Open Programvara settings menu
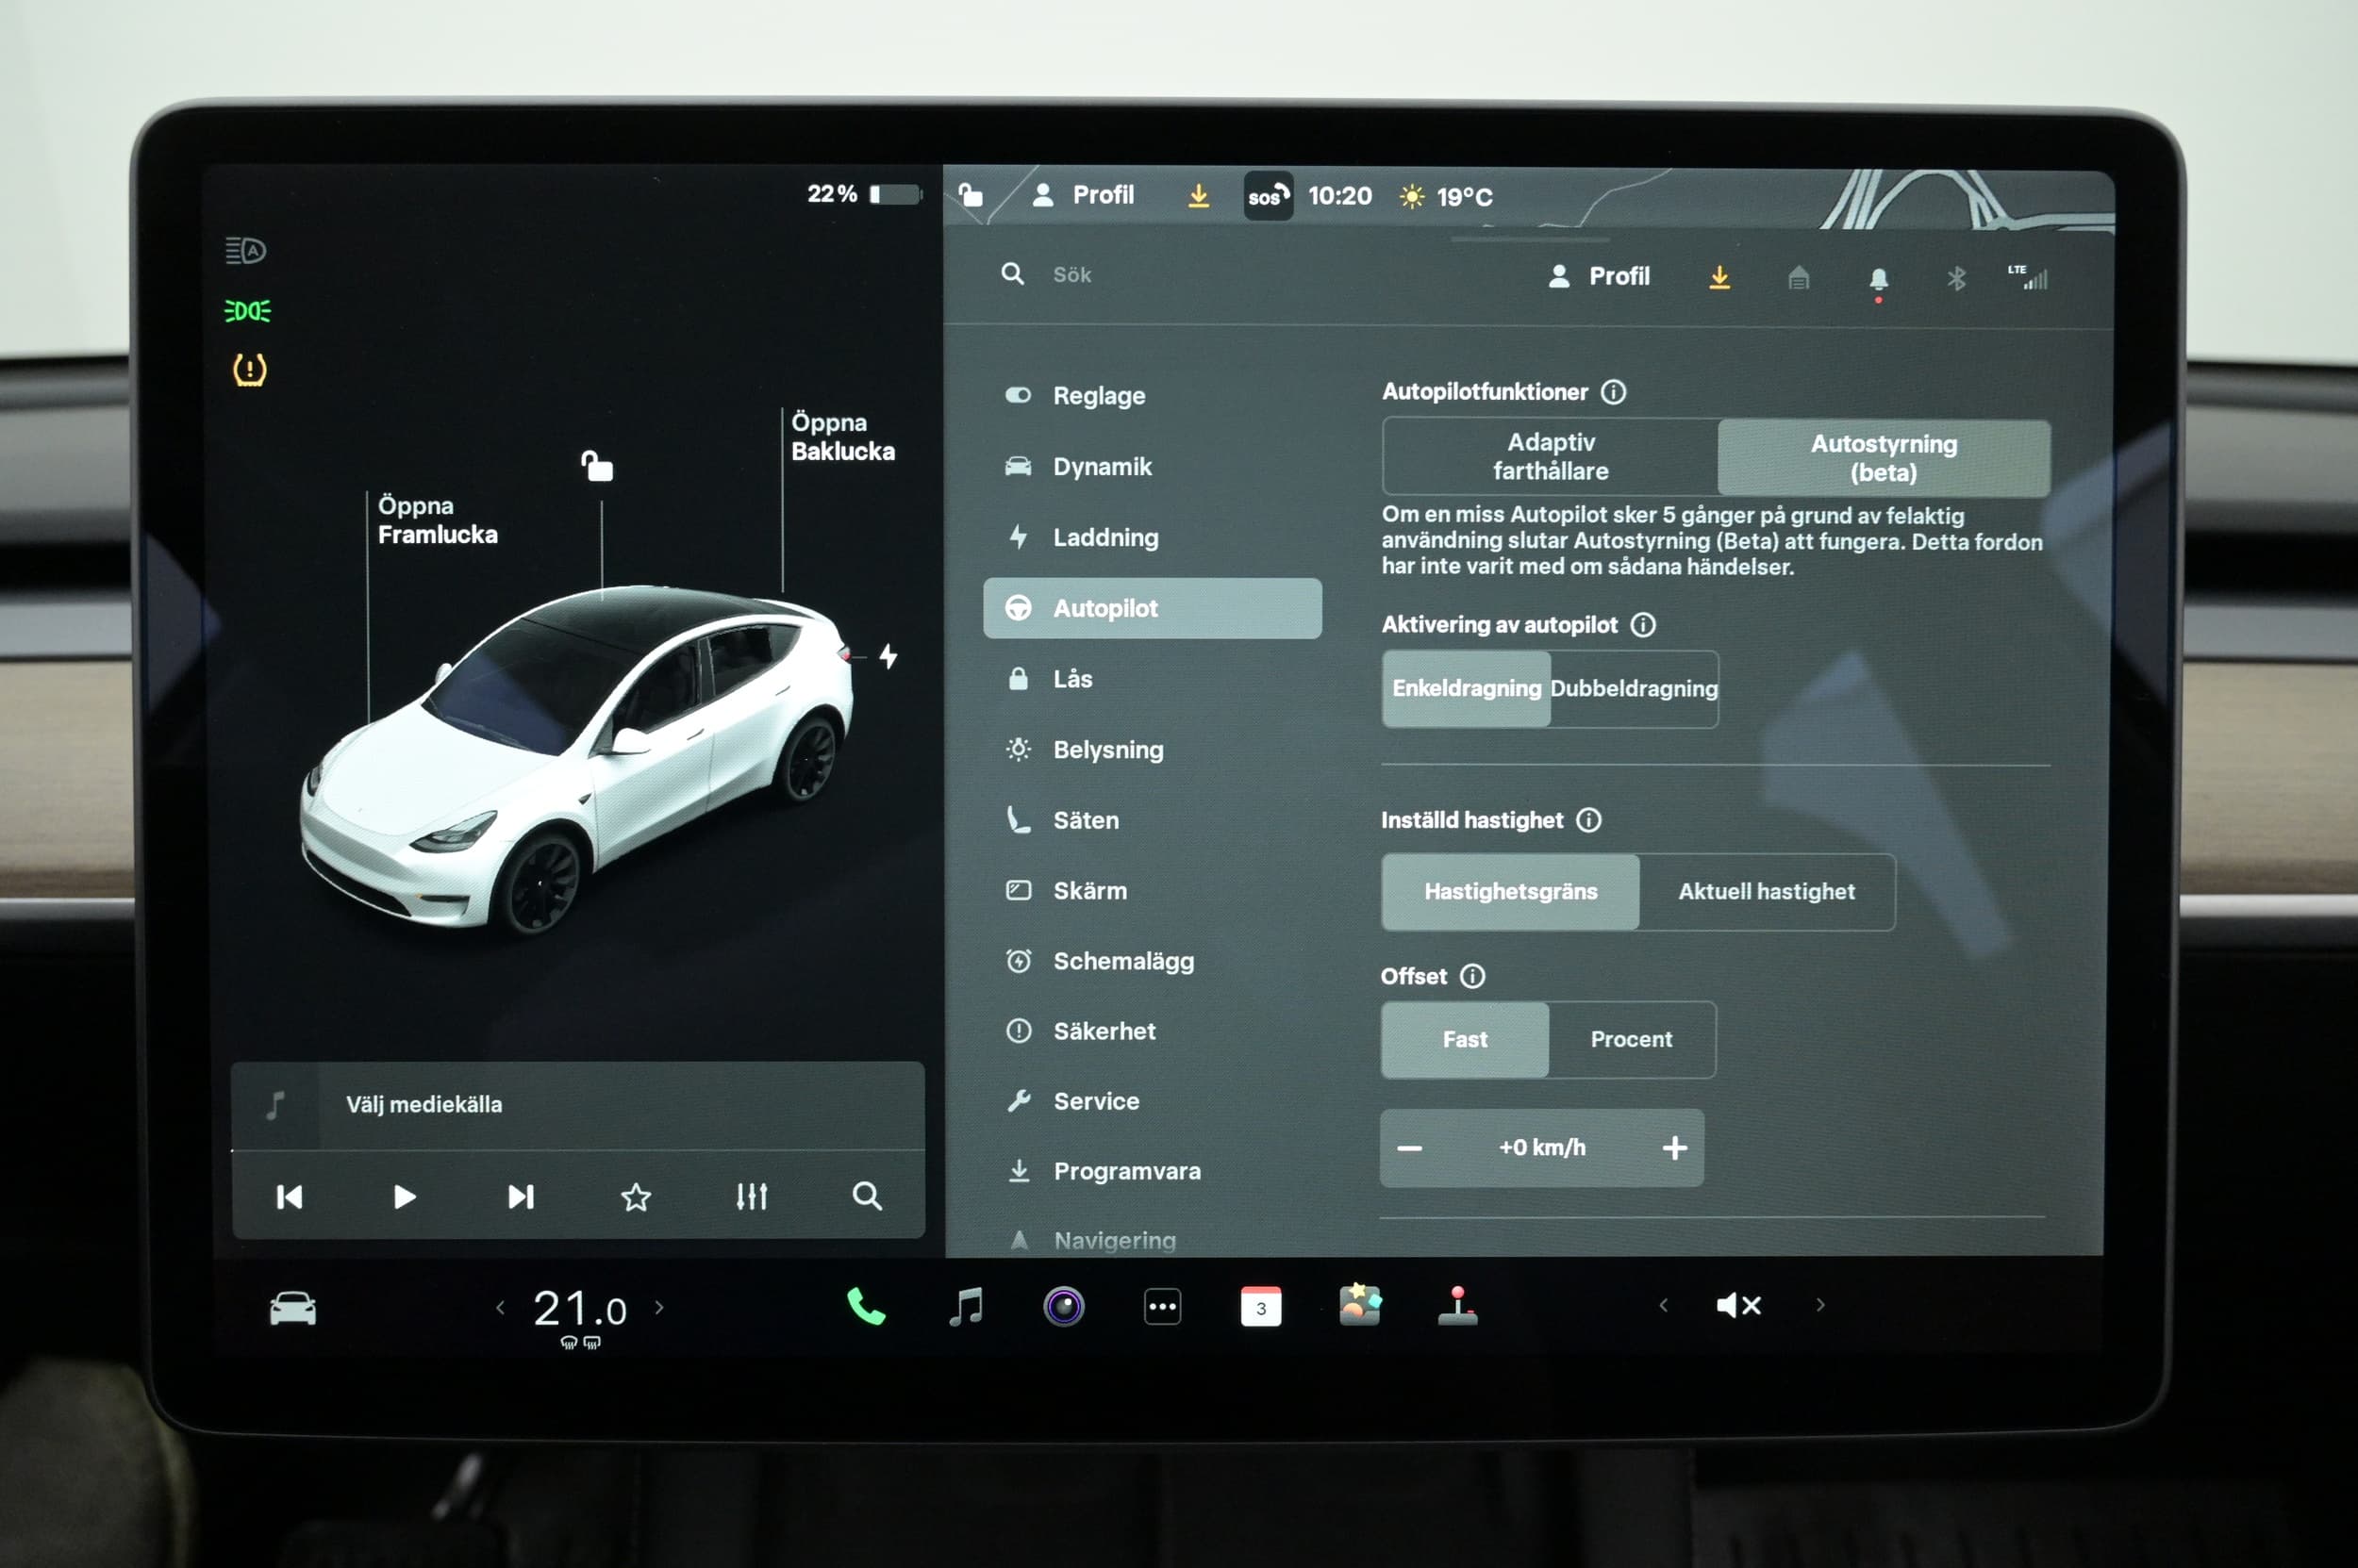The width and height of the screenshot is (2358, 1568). [1153, 1171]
